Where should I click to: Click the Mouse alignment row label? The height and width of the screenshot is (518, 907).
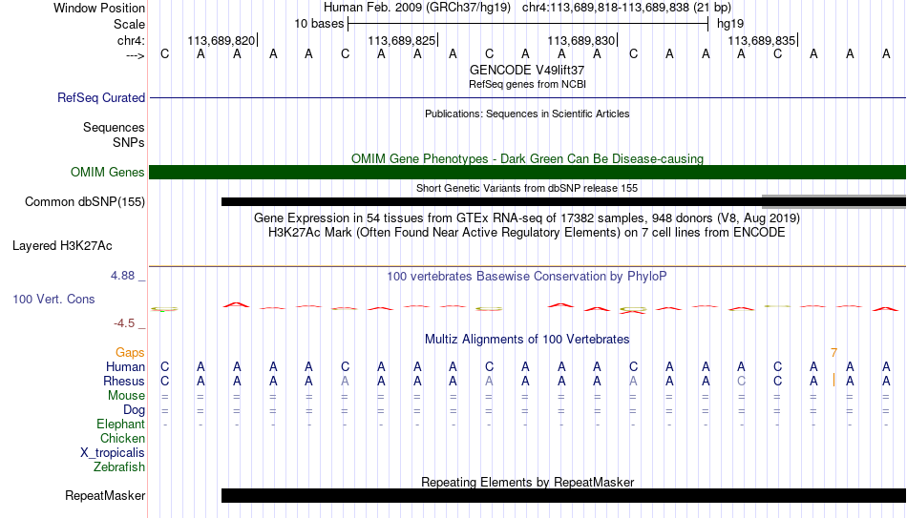click(126, 396)
